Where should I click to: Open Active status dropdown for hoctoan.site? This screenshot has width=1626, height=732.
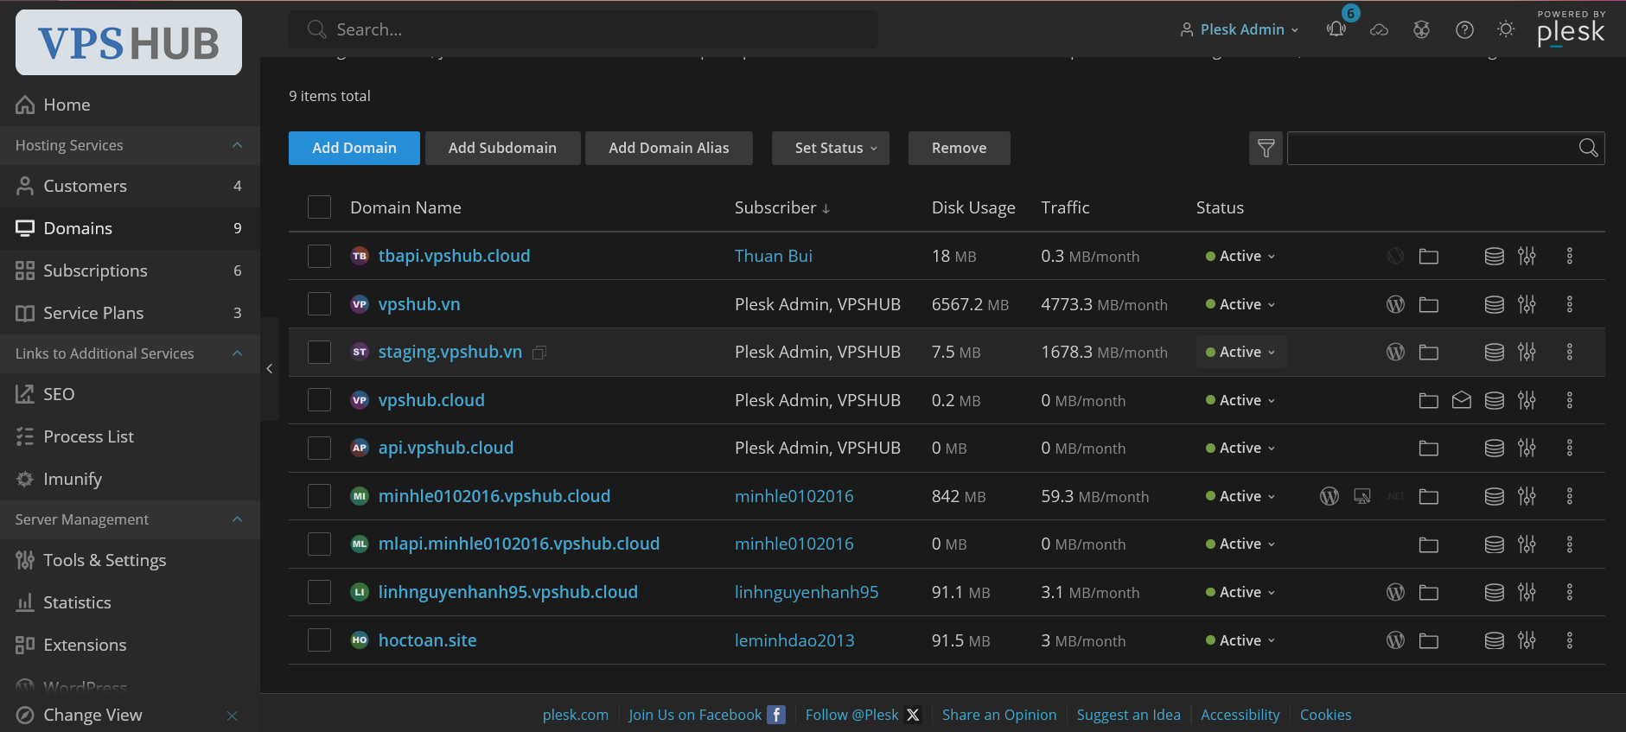pos(1241,640)
